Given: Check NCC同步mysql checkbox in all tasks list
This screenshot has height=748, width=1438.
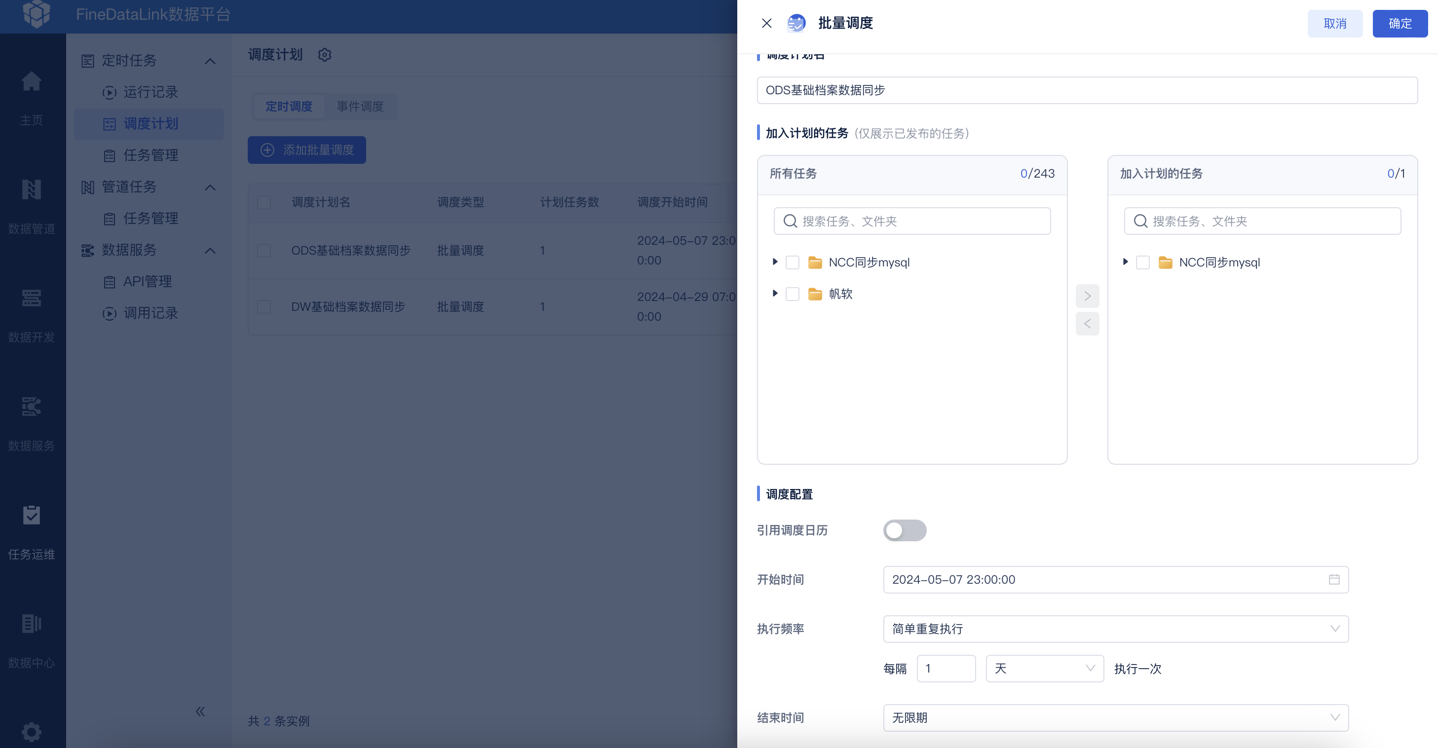Looking at the screenshot, I should point(792,262).
